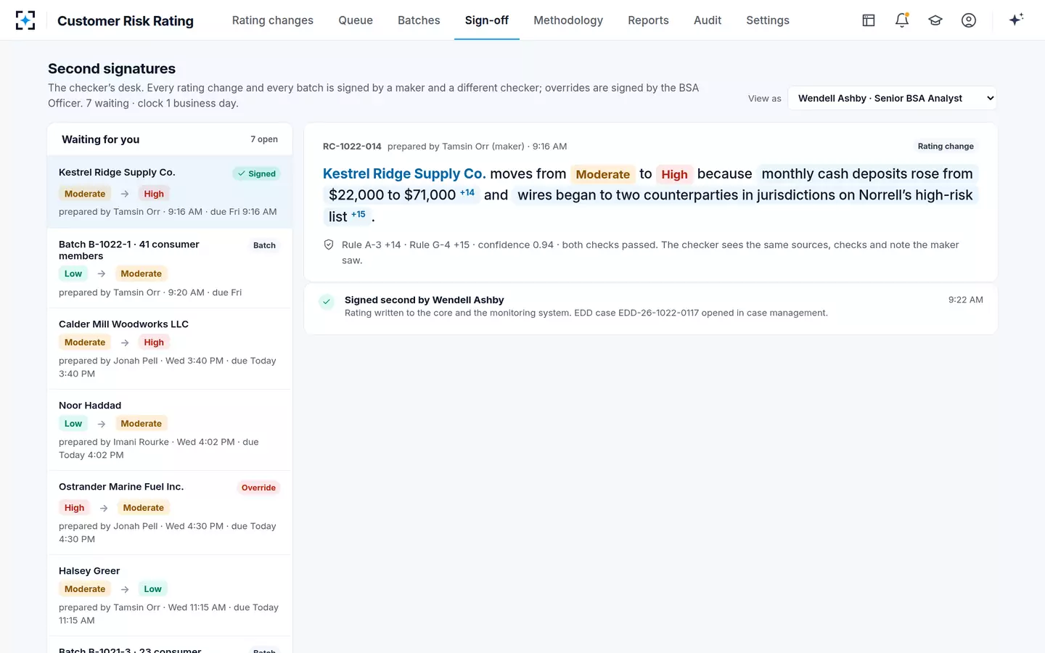This screenshot has height=653, width=1045.
Task: Click the 7 open count
Action: [264, 139]
